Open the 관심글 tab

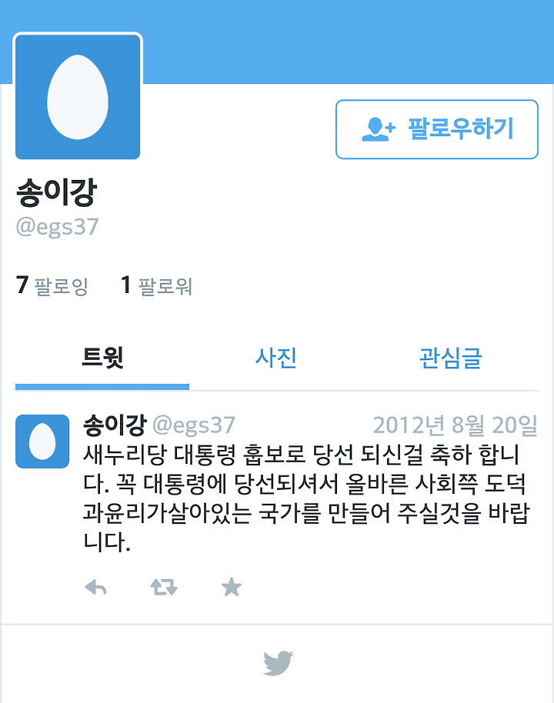450,358
